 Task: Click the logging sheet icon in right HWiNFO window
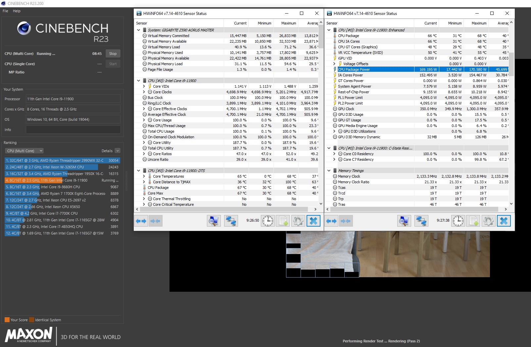473,221
